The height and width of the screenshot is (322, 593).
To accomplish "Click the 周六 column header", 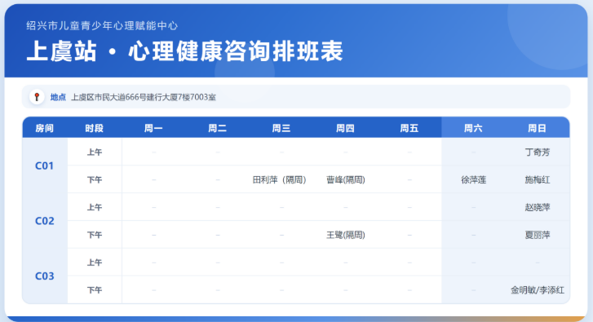I will (473, 128).
